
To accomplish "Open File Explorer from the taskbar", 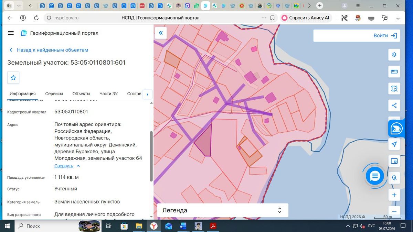I will point(139,226).
